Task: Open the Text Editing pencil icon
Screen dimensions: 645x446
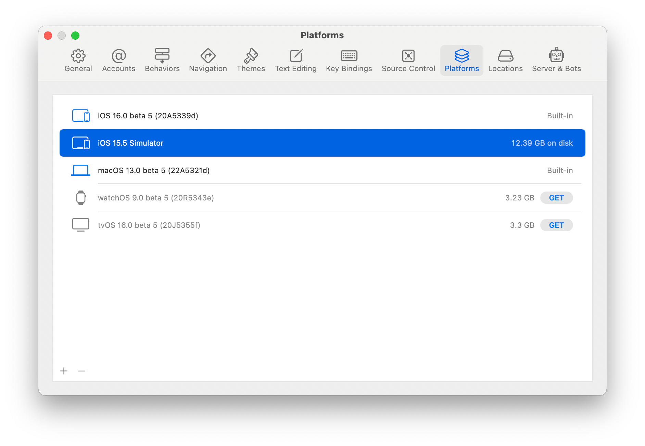Action: tap(296, 56)
